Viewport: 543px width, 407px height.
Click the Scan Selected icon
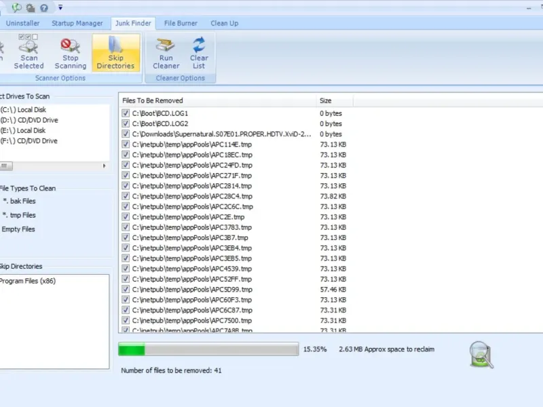pyautogui.click(x=29, y=52)
